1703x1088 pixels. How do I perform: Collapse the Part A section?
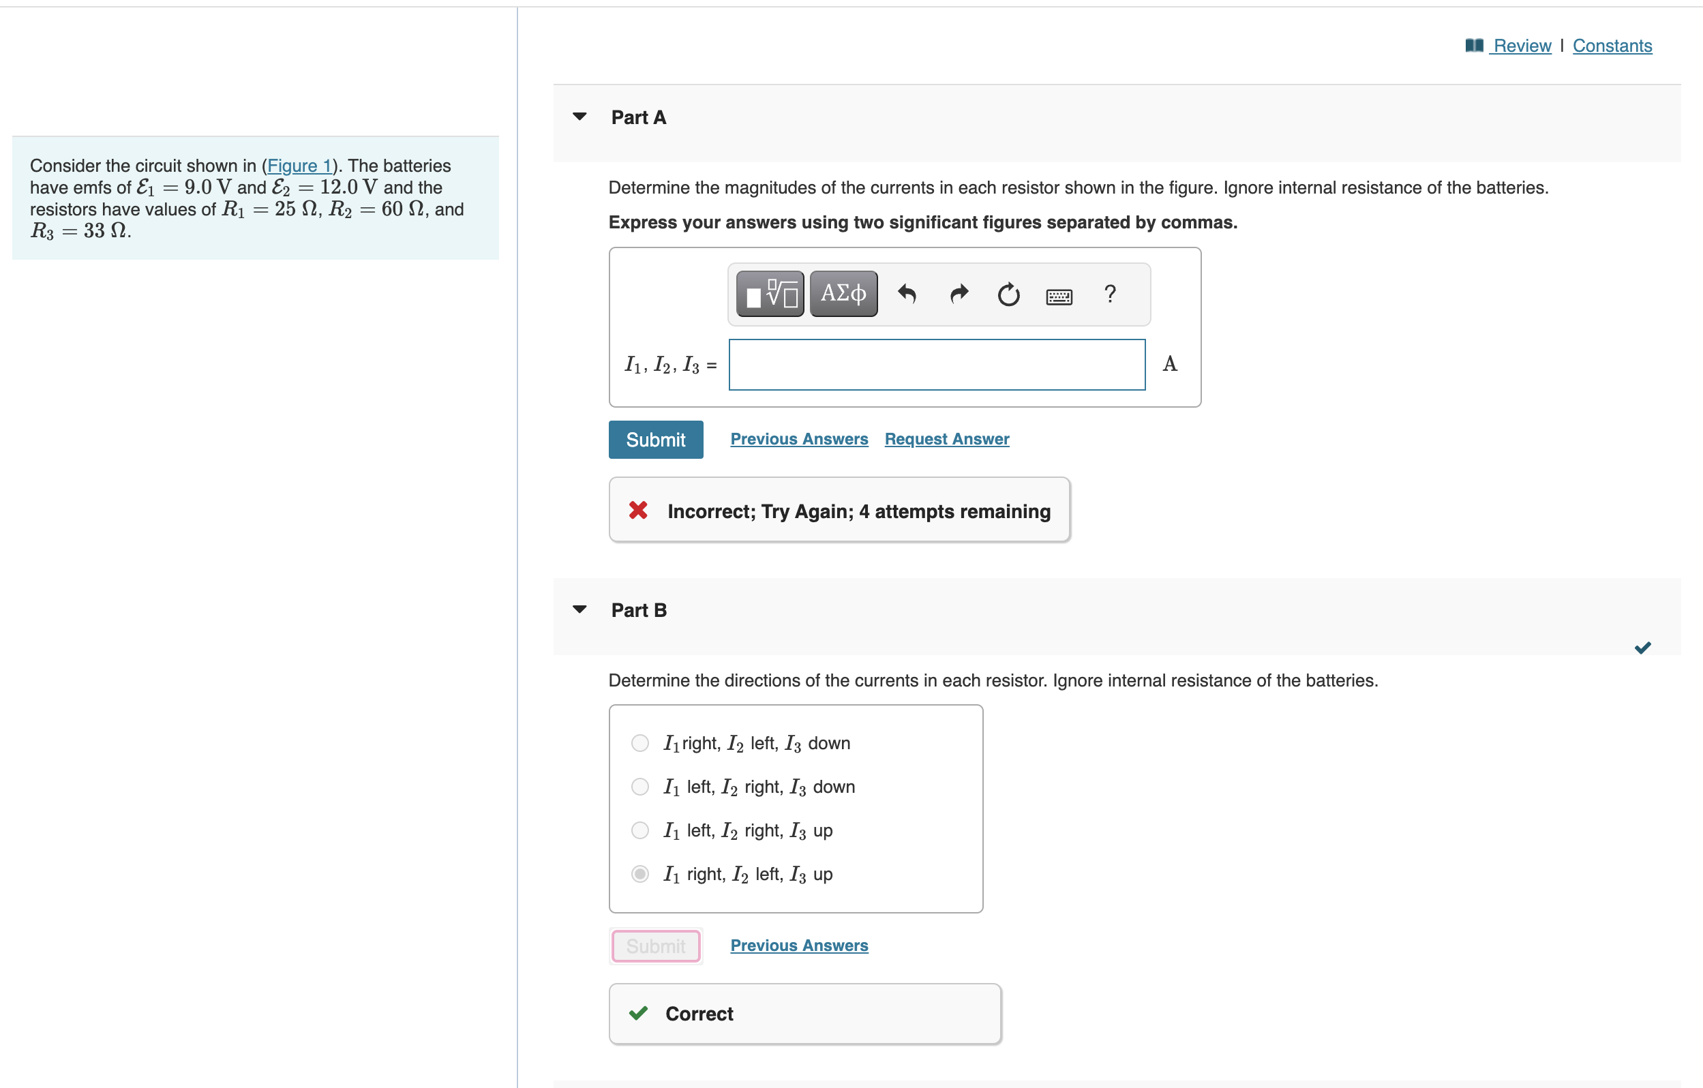580,117
